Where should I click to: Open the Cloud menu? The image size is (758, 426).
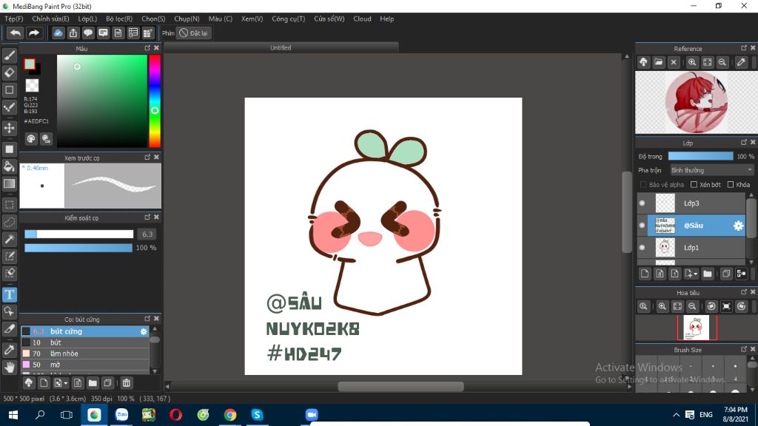click(362, 18)
